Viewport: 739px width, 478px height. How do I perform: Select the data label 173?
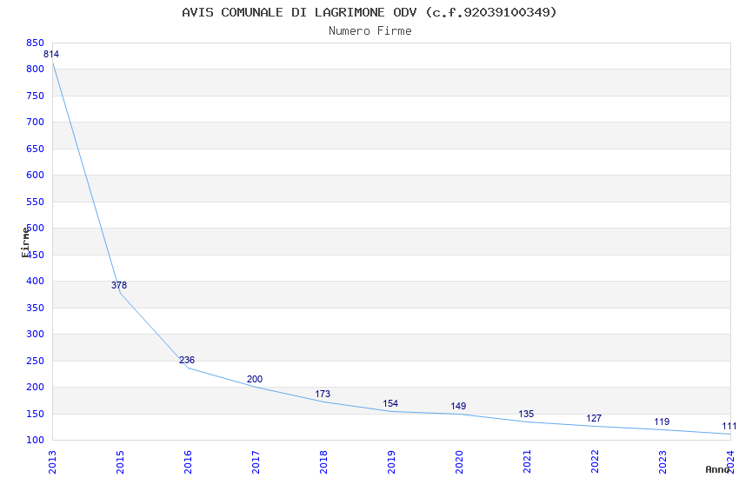coord(323,394)
